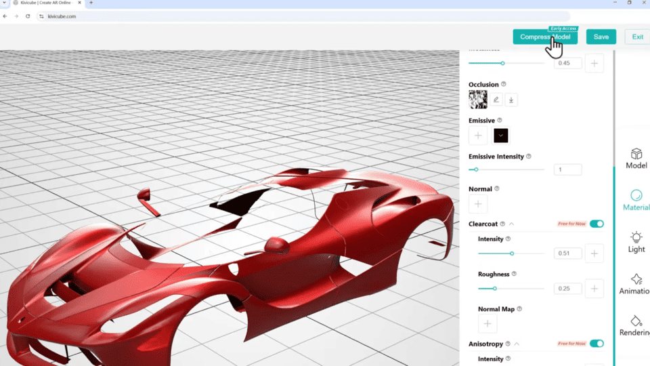Close the Kivicube browser tab
Screen dimensions: 650x366
tap(80, 3)
